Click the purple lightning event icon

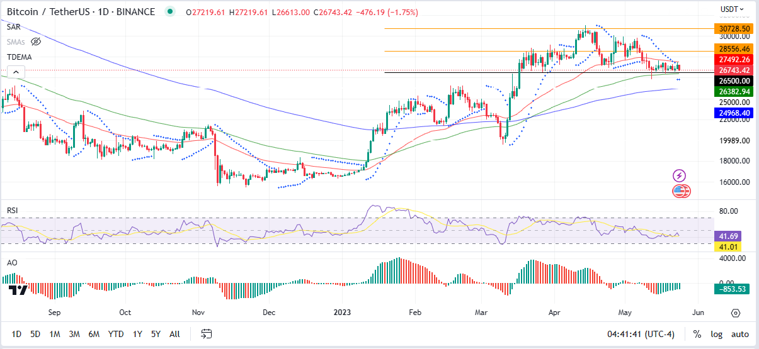680,175
